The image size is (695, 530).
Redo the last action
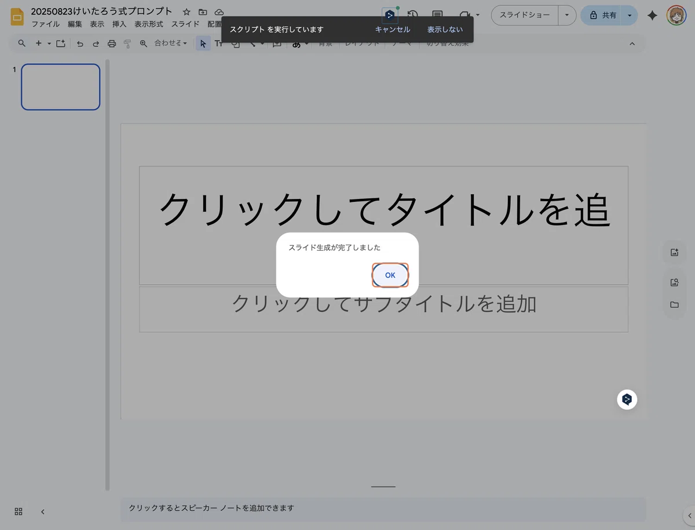96,43
